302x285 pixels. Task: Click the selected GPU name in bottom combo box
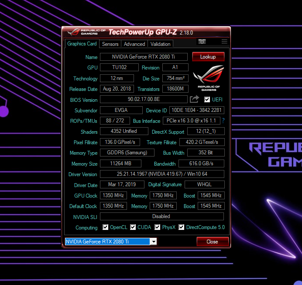pyautogui.click(x=107, y=241)
